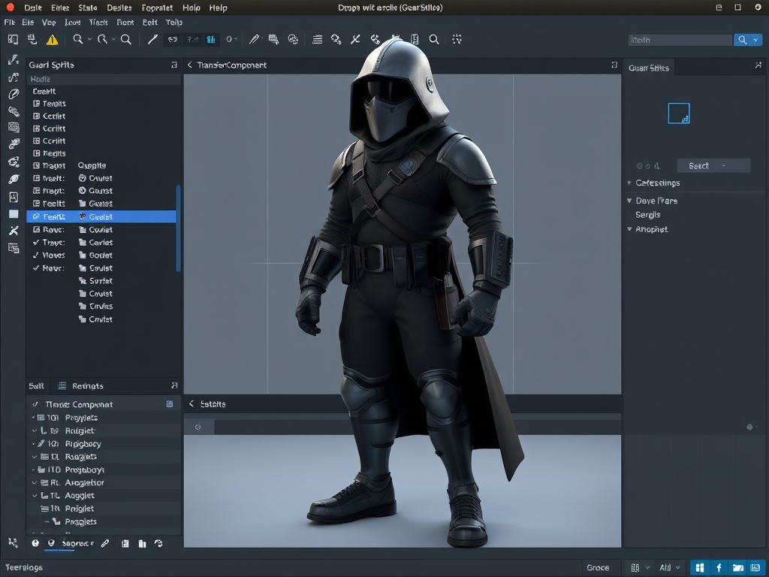Click the link icon below the hierarchy list

coord(103,543)
